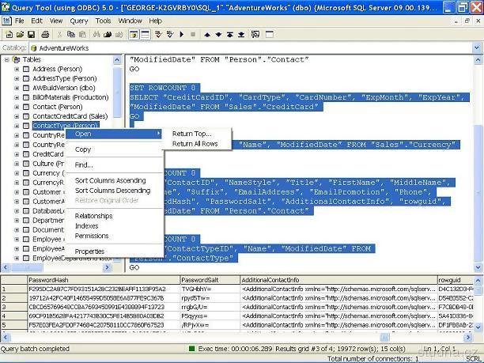Click the up arrow navigation icon
484x363 pixels.
tap(207, 35)
